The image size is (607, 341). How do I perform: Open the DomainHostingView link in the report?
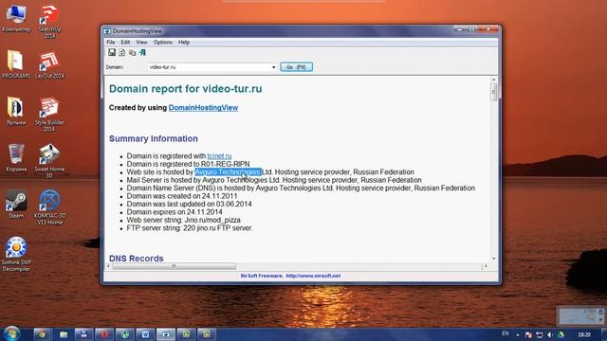tap(203, 108)
